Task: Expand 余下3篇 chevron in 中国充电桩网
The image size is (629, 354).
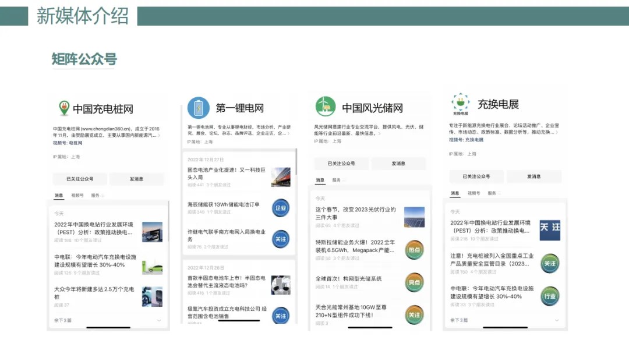Action: coord(159,320)
